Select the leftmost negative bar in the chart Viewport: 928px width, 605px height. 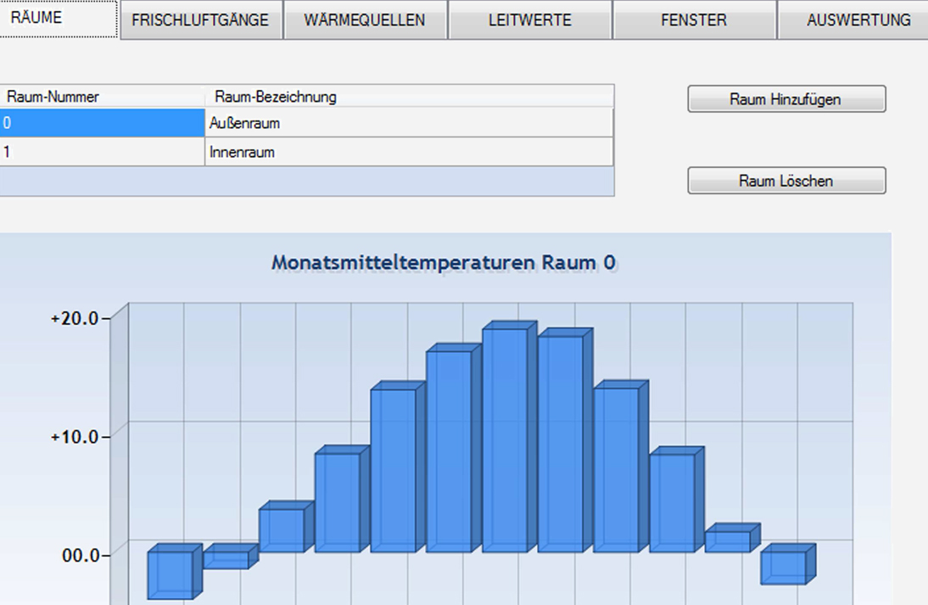pos(170,574)
